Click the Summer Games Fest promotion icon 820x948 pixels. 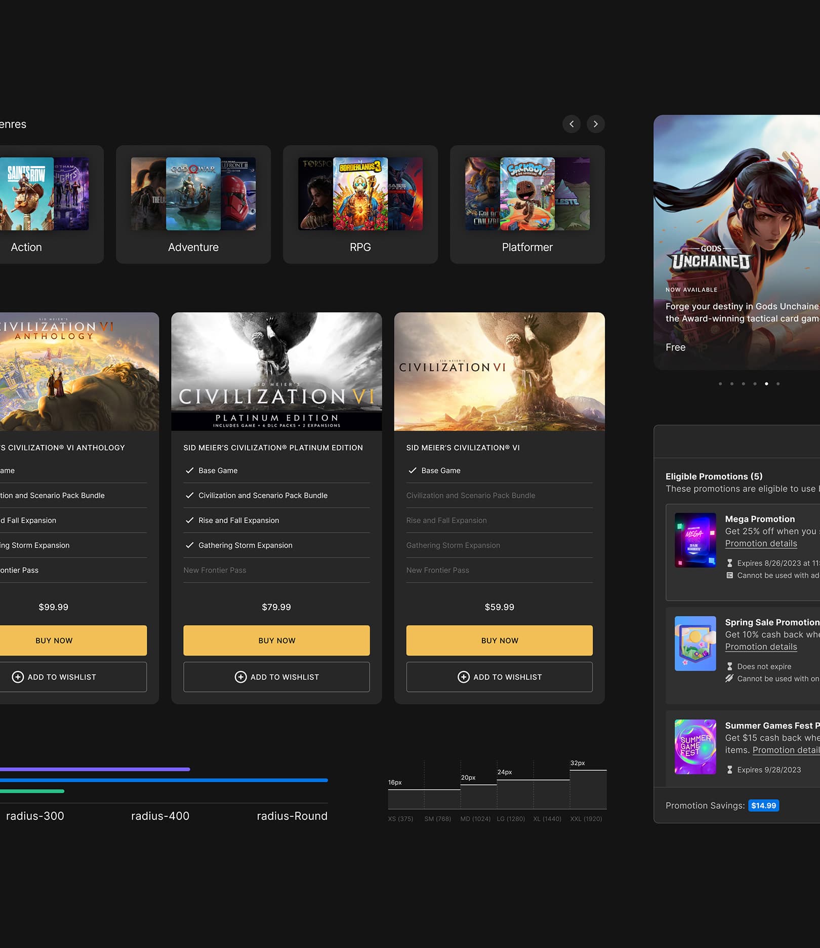click(x=695, y=747)
